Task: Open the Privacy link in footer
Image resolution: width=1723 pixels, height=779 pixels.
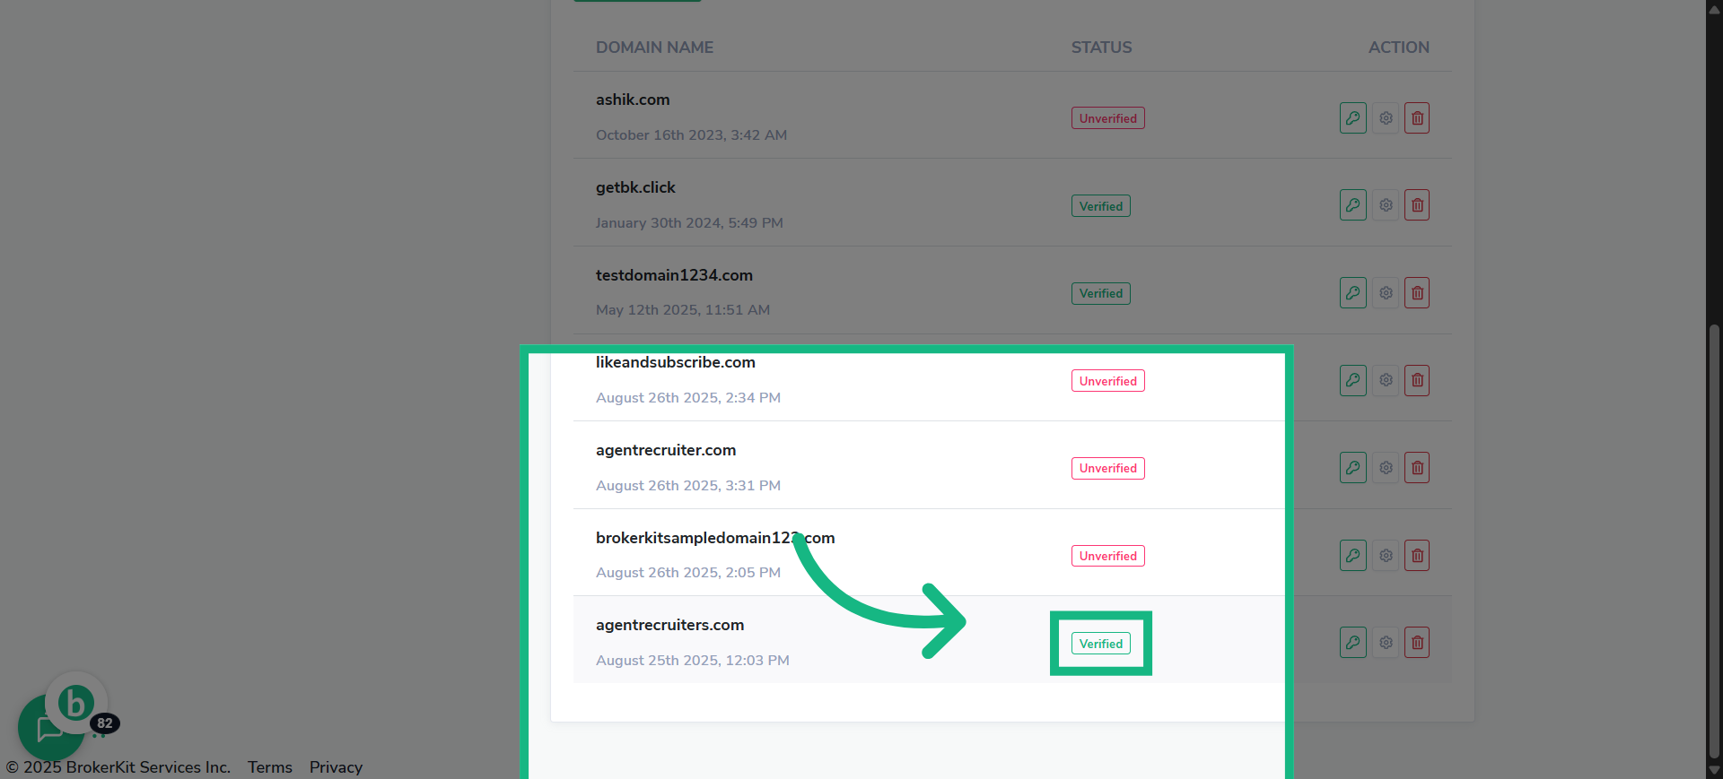Action: [x=336, y=767]
